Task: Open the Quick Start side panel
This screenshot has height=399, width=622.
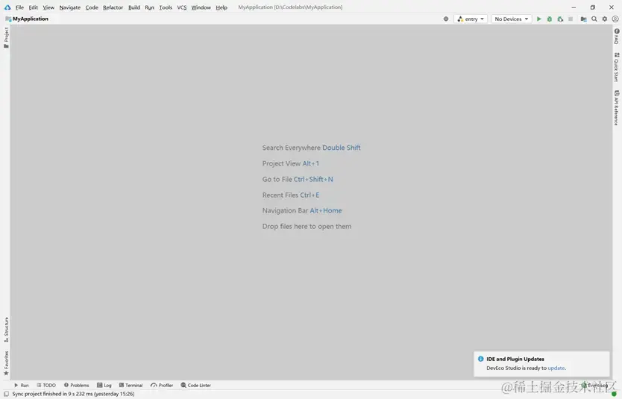Action: [x=617, y=67]
